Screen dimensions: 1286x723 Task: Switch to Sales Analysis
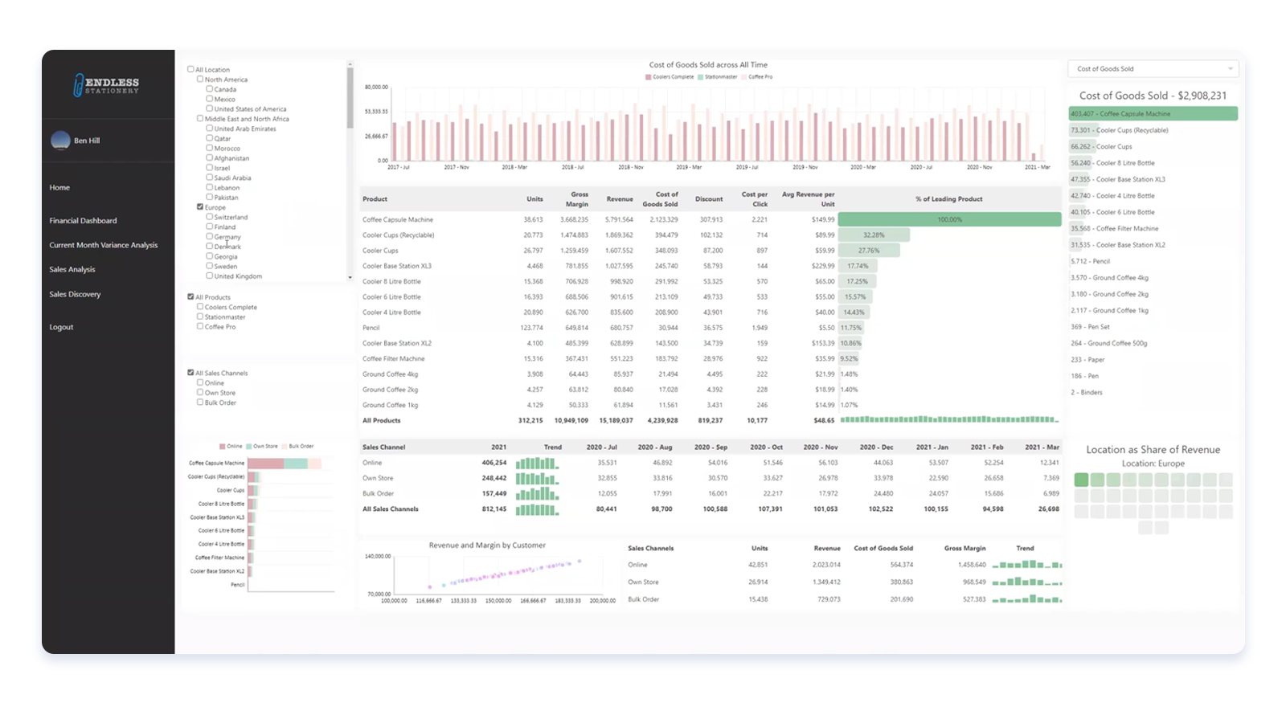73,269
